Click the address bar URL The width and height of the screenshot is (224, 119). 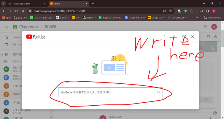point(59,11)
